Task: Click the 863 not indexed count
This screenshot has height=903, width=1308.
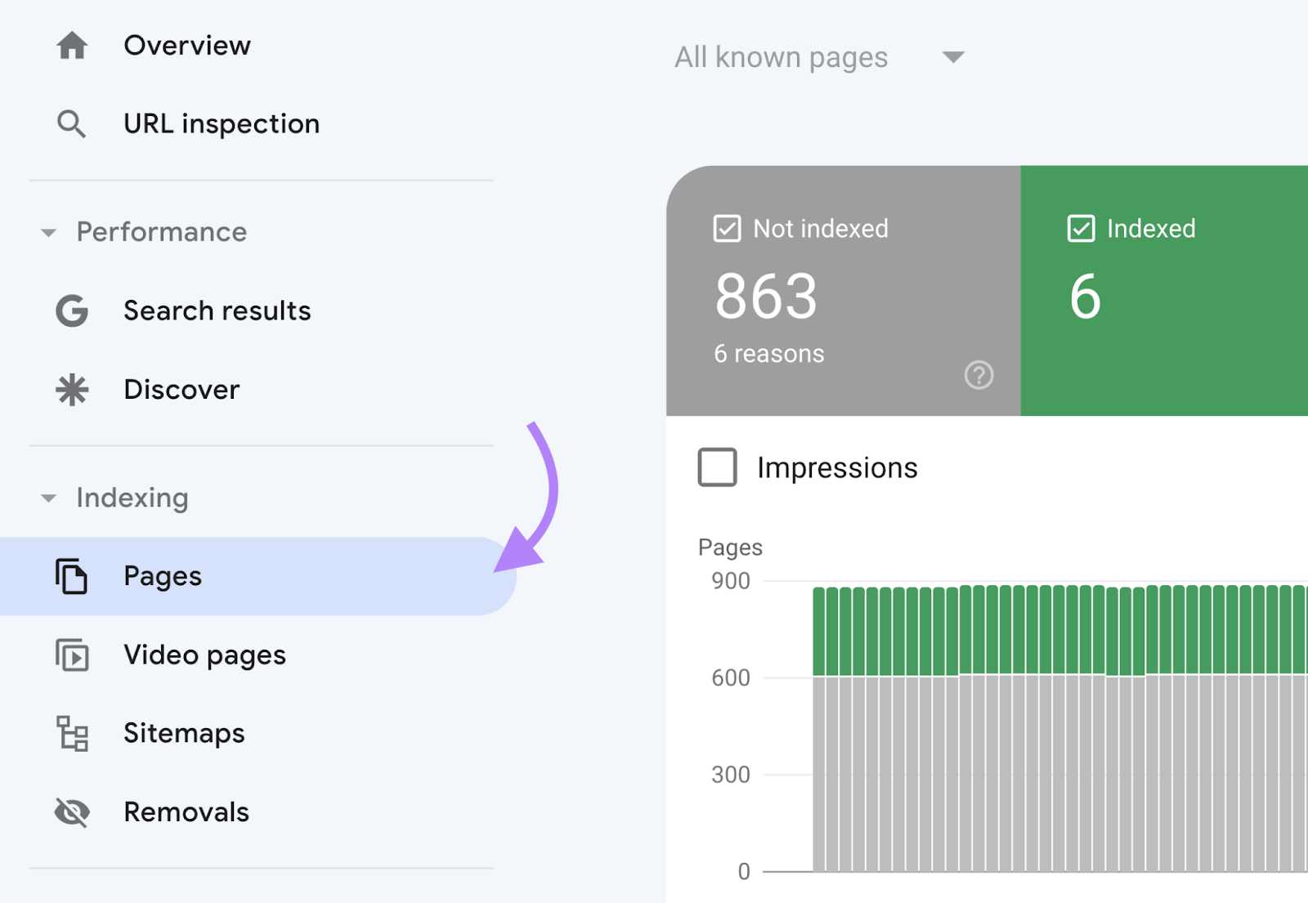Action: pos(766,297)
